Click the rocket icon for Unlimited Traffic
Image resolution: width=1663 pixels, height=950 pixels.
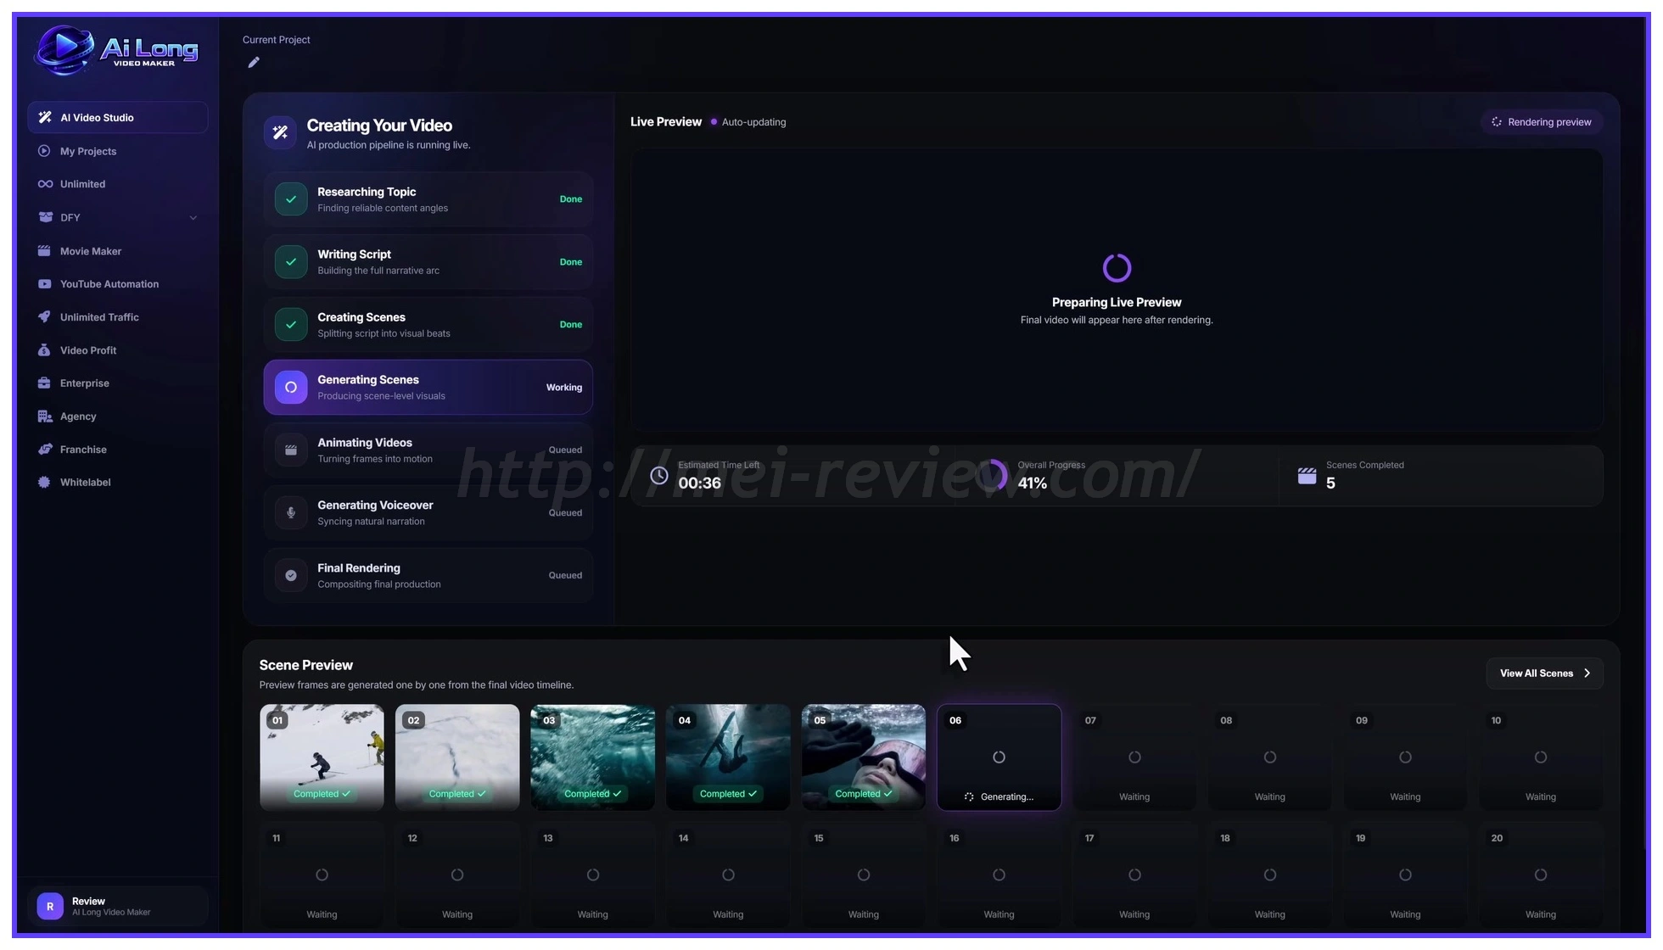click(44, 317)
